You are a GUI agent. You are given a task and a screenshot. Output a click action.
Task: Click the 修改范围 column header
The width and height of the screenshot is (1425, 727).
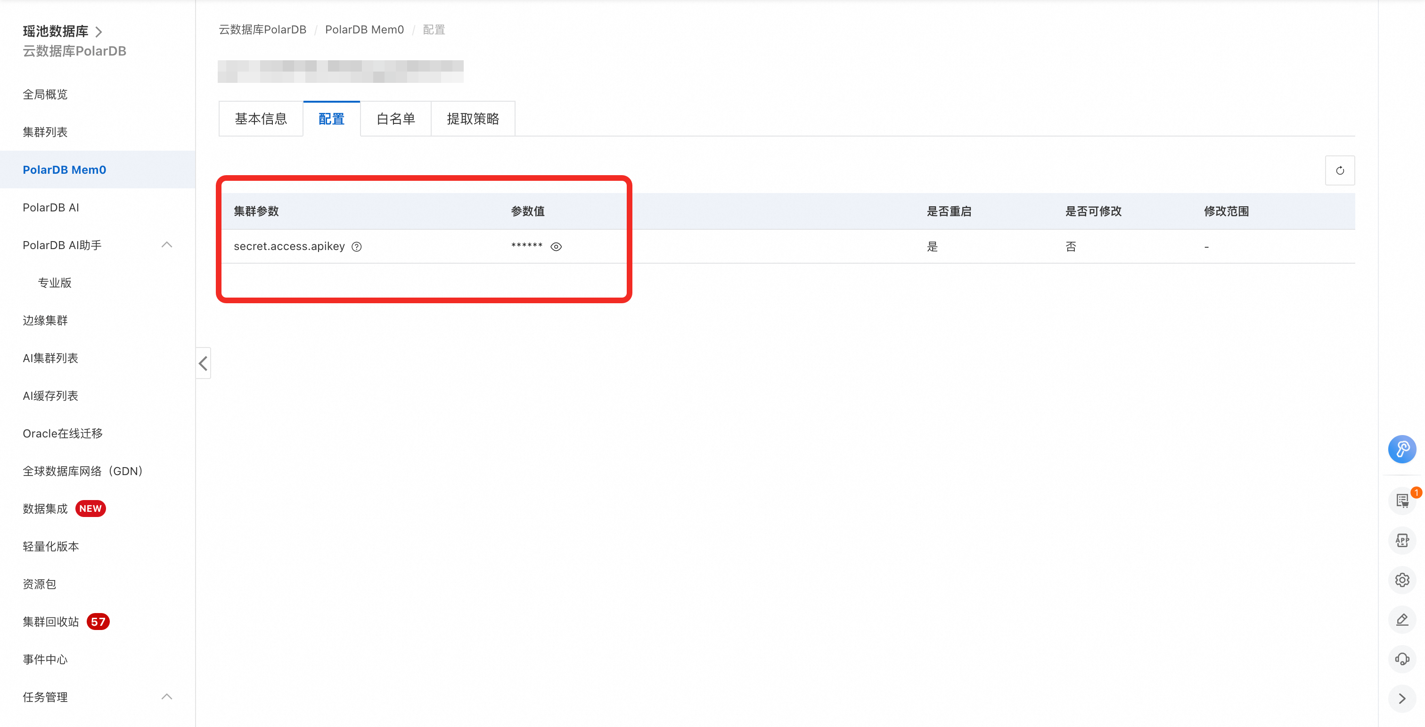[x=1227, y=211]
